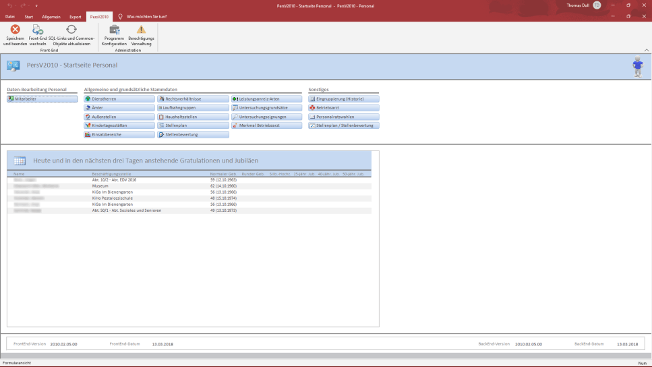The image size is (652, 367).
Task: Collapse the ribbon with the chevron
Action: pyautogui.click(x=647, y=51)
